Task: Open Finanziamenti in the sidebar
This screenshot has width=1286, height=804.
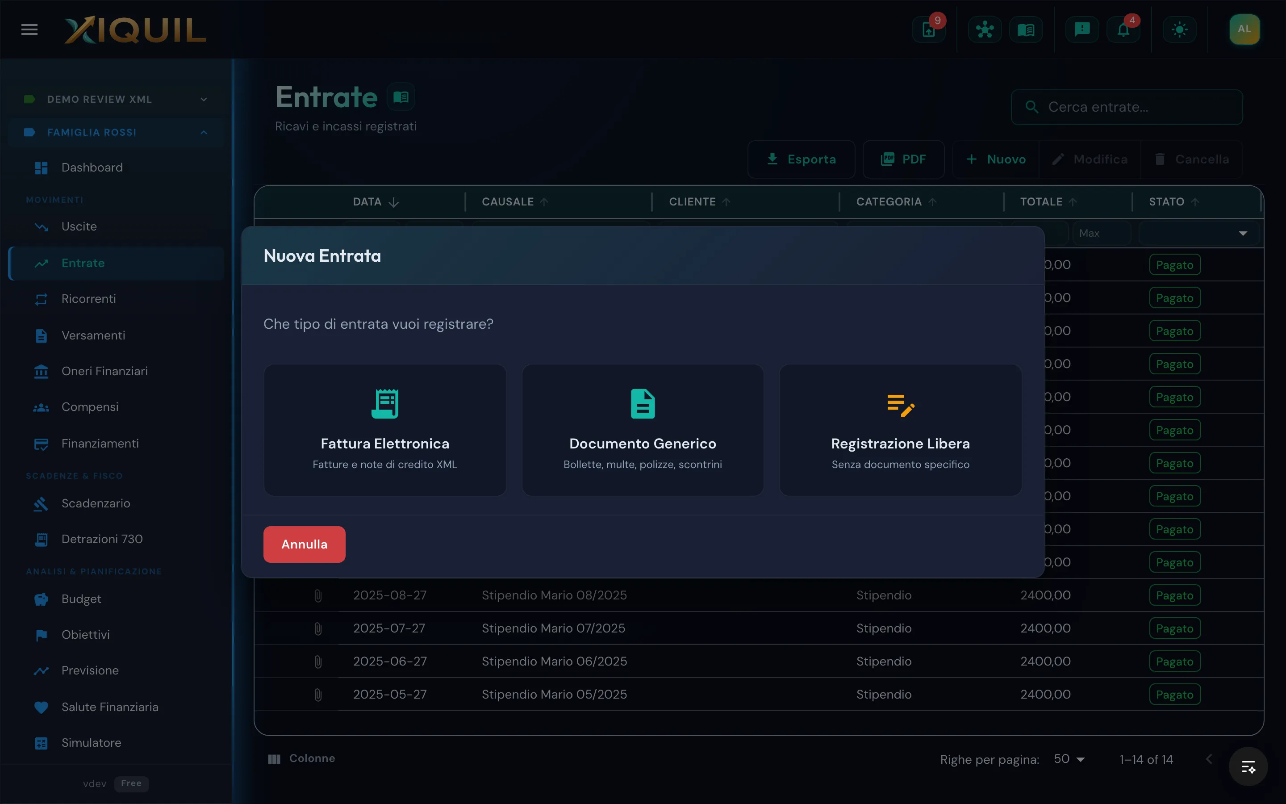Action: point(117,444)
